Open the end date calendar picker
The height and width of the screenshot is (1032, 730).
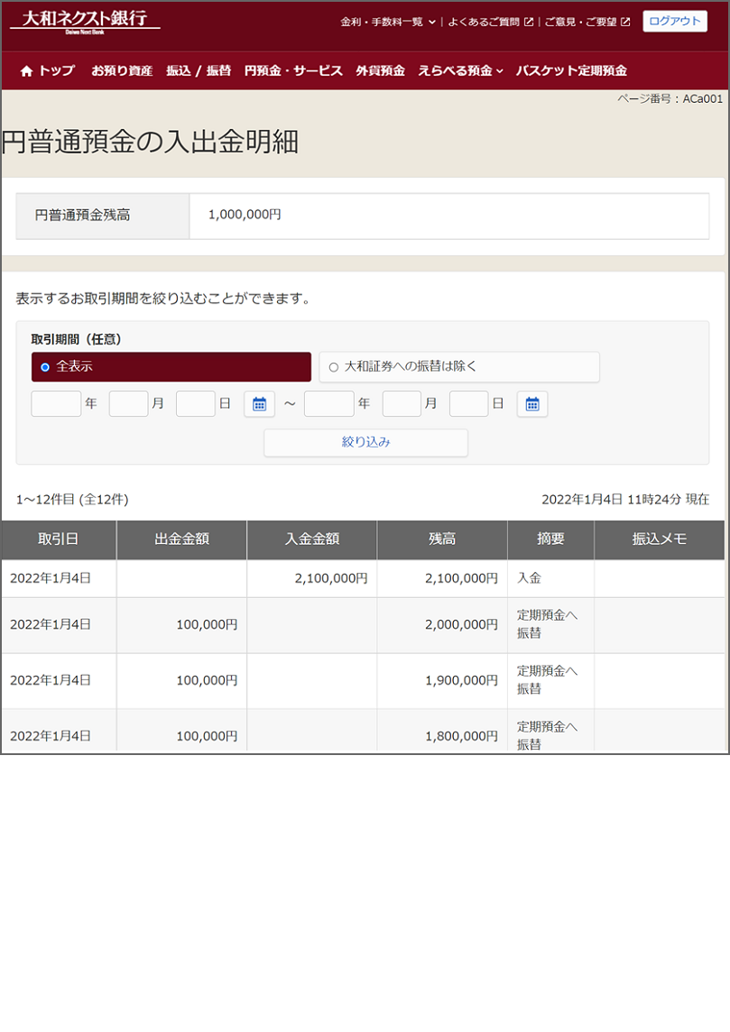click(x=532, y=404)
